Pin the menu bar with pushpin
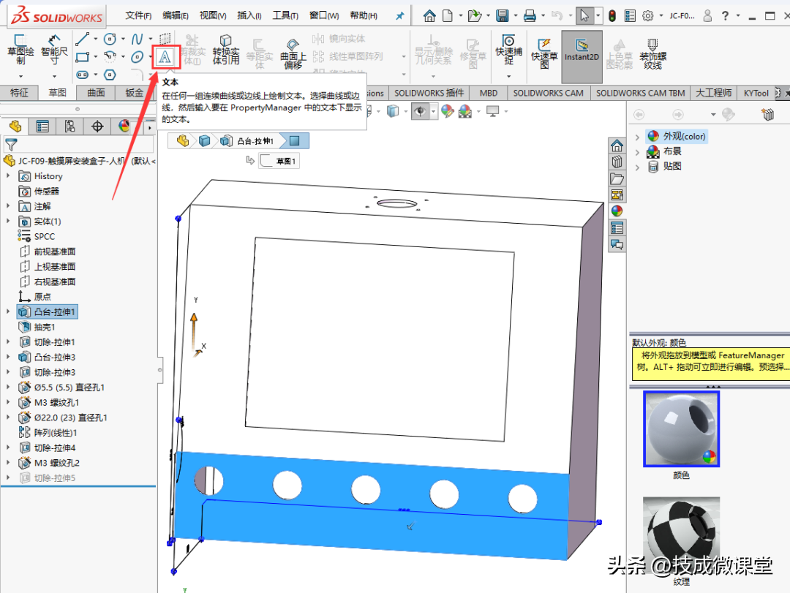Image resolution: width=790 pixels, height=593 pixels. [399, 16]
